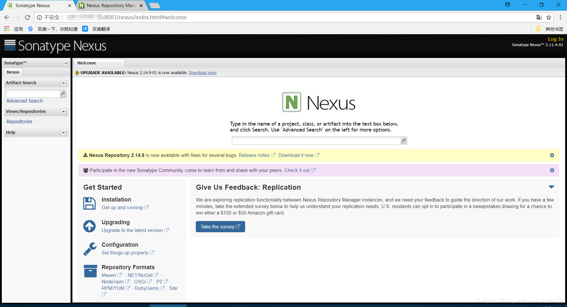The width and height of the screenshot is (567, 307).
Task: Collapse the Artifact Search panel
Action: [63, 83]
